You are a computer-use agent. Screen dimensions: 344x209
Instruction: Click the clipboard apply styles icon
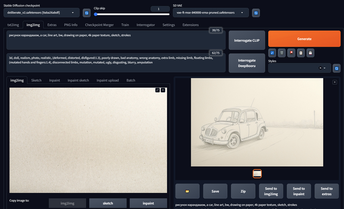coord(300,53)
